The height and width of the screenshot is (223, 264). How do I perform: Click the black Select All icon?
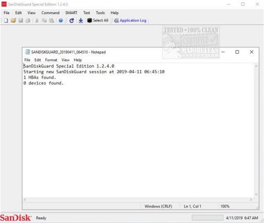pyautogui.click(x=90, y=20)
